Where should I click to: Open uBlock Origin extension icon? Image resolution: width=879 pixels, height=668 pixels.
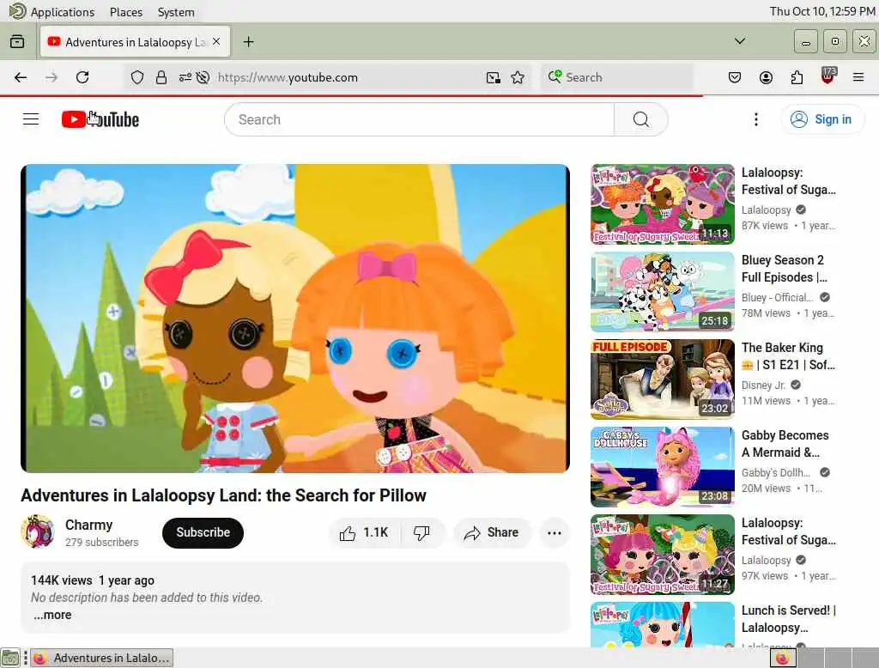tap(828, 76)
